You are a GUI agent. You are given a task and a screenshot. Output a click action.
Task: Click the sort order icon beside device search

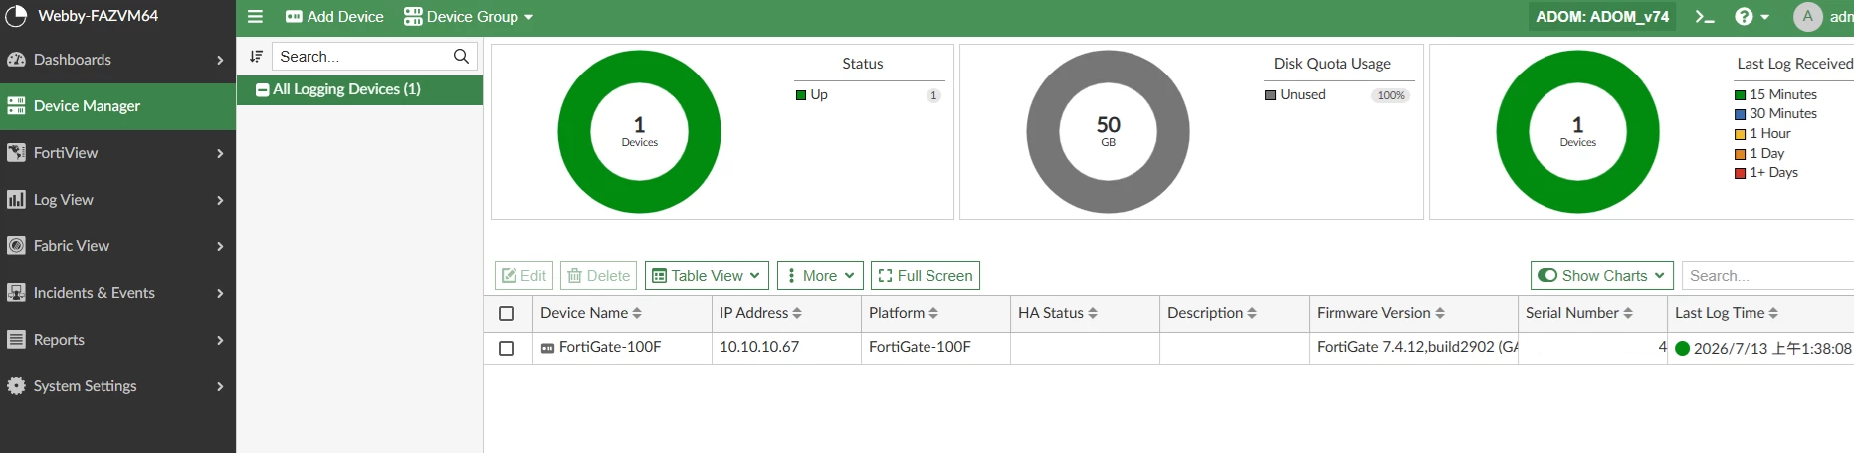pyautogui.click(x=256, y=57)
